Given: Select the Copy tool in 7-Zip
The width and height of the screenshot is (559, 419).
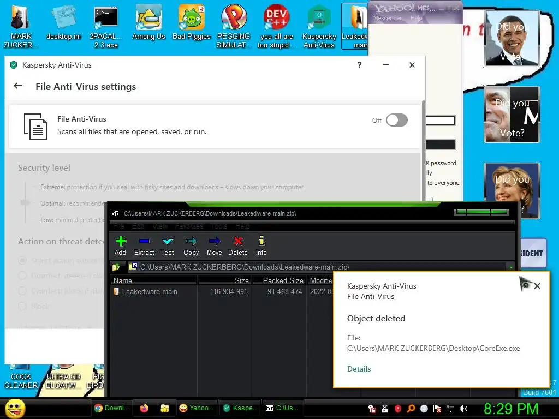Looking at the screenshot, I should tap(191, 246).
